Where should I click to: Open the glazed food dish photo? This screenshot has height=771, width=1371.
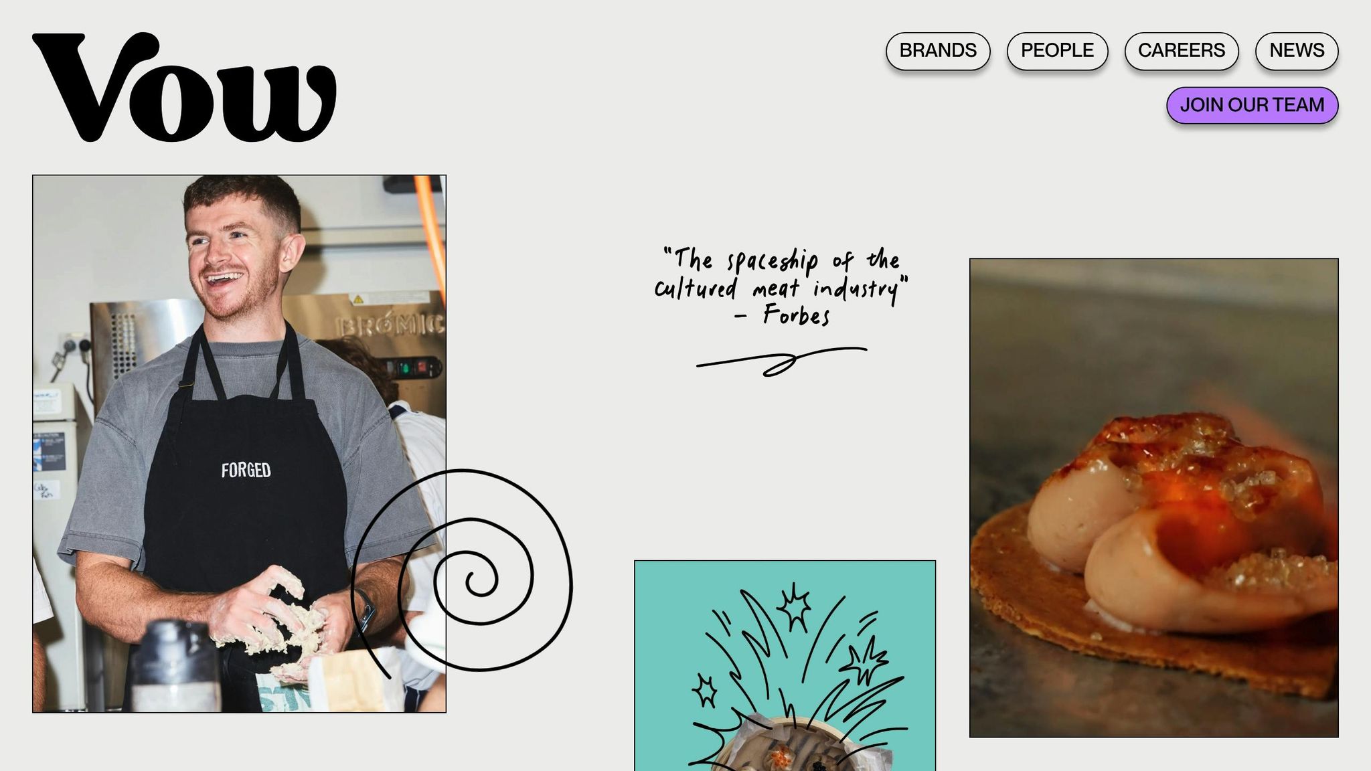point(1153,498)
